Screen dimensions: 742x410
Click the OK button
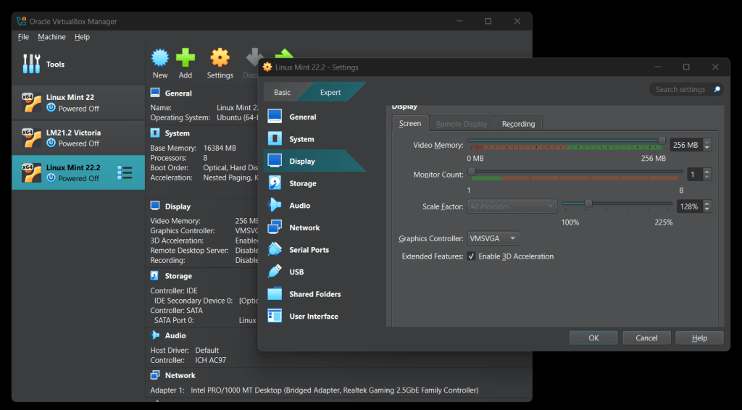(x=593, y=338)
